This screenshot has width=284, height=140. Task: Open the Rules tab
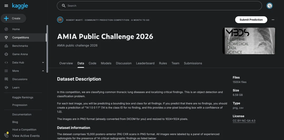(163, 63)
